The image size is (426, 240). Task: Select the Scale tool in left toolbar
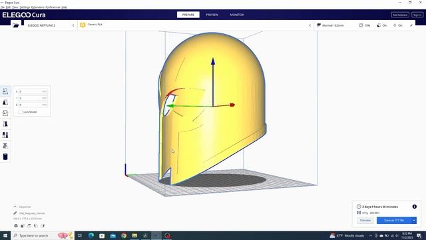5,102
